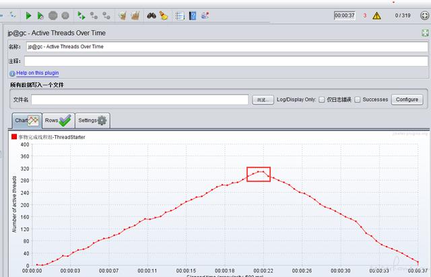431x277 pixels.
Task: Clear results with the broom-and-bucket icon
Action: tap(123, 15)
